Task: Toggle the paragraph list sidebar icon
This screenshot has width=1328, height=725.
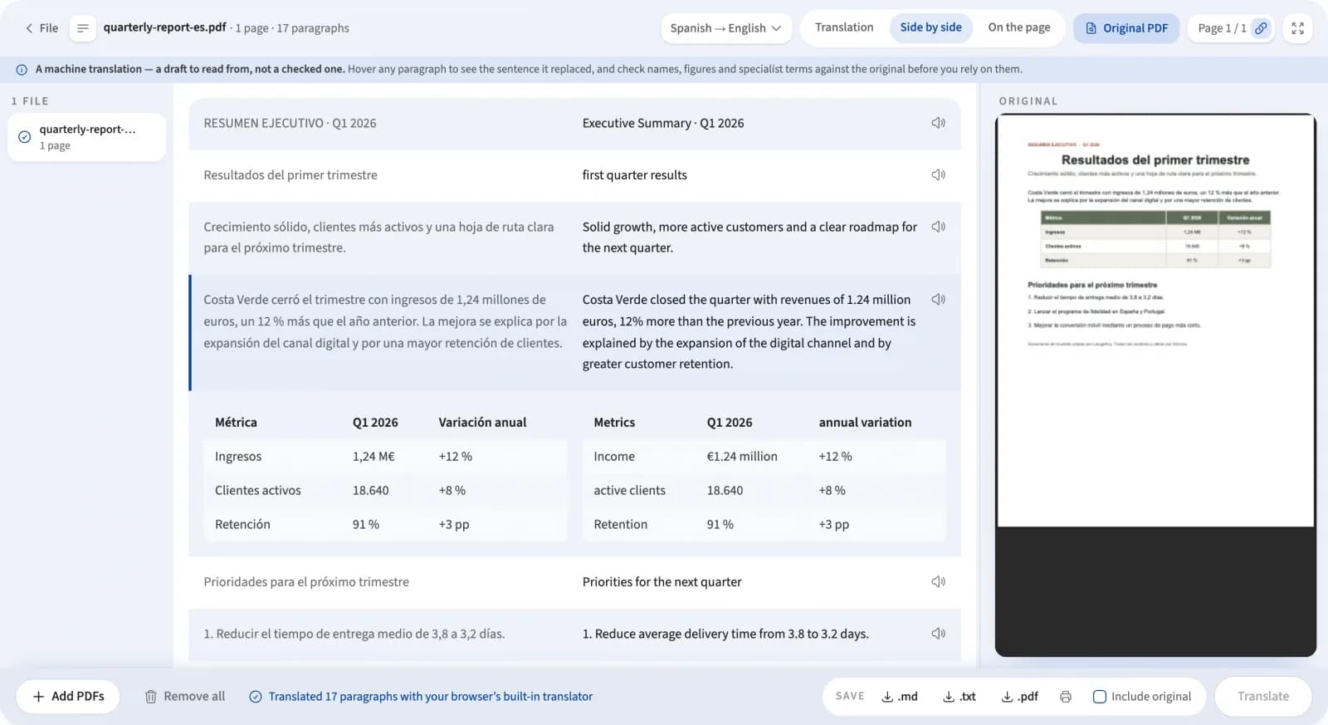Action: pos(82,28)
